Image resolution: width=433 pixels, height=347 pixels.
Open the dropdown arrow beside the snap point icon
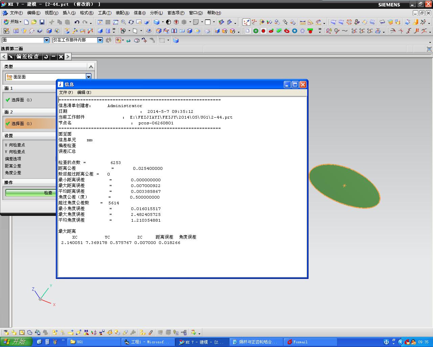tap(123, 40)
